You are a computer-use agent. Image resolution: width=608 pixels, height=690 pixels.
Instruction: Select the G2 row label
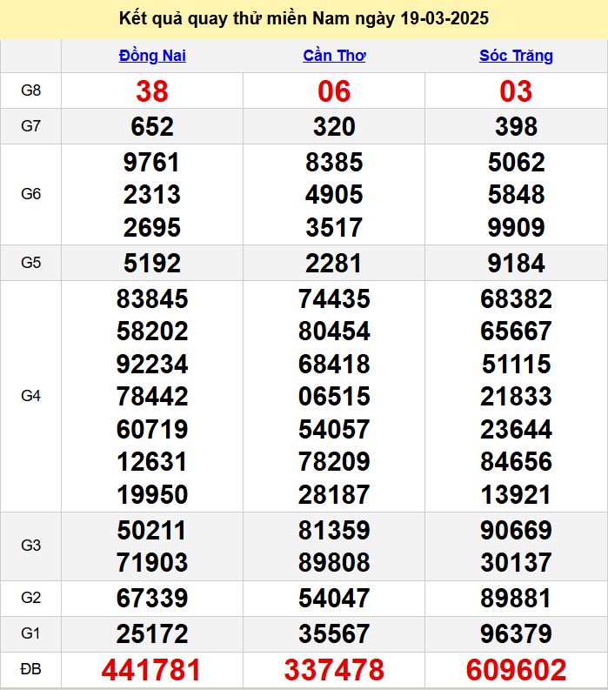(x=30, y=598)
